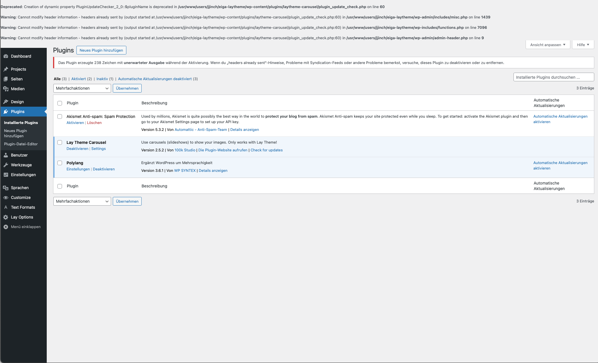Click the Design paintbrush icon
The image size is (598, 363).
(6, 102)
